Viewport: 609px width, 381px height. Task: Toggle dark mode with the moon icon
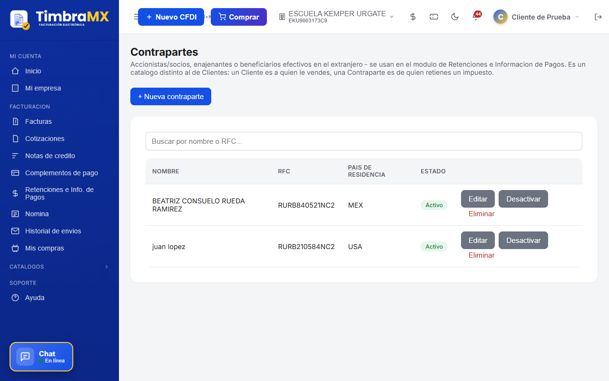tap(455, 17)
